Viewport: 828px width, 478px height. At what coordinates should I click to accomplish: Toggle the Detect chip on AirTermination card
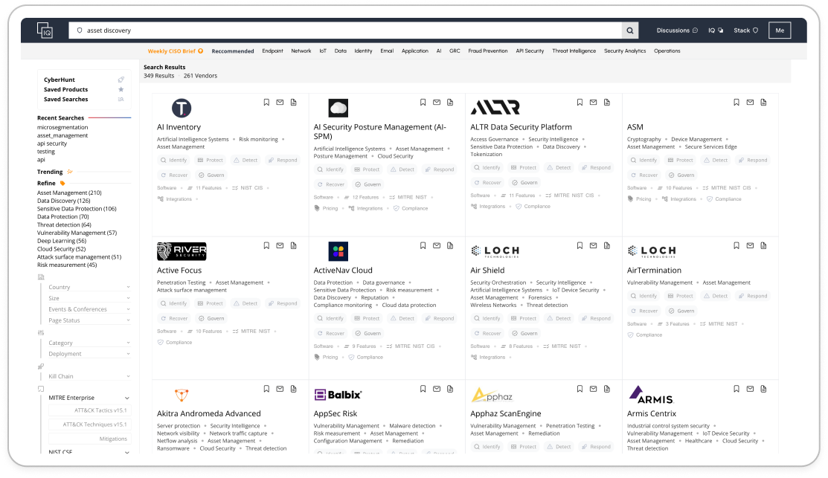(x=715, y=296)
